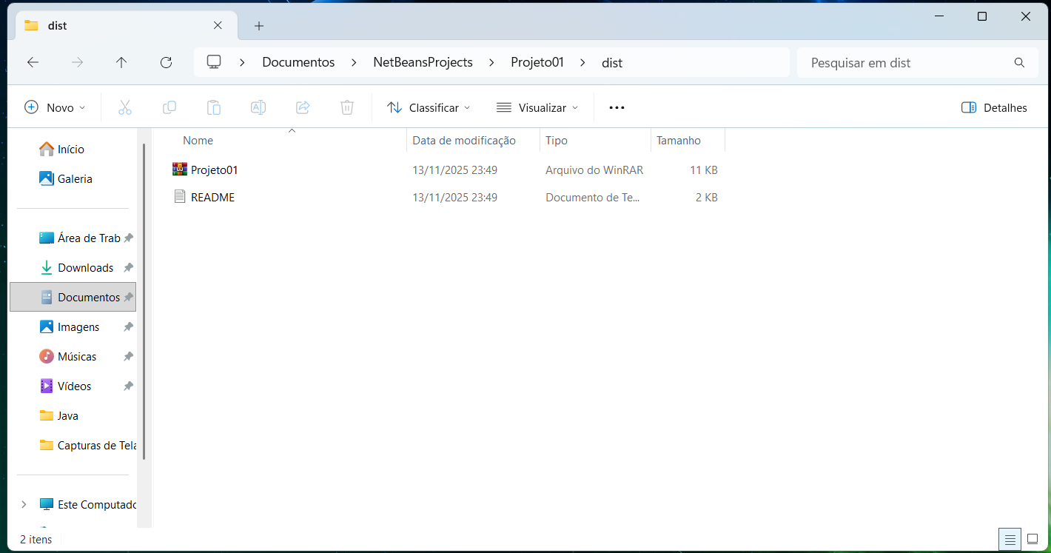The width and height of the screenshot is (1051, 553).
Task: Click the Delete trash icon
Action: point(346,107)
